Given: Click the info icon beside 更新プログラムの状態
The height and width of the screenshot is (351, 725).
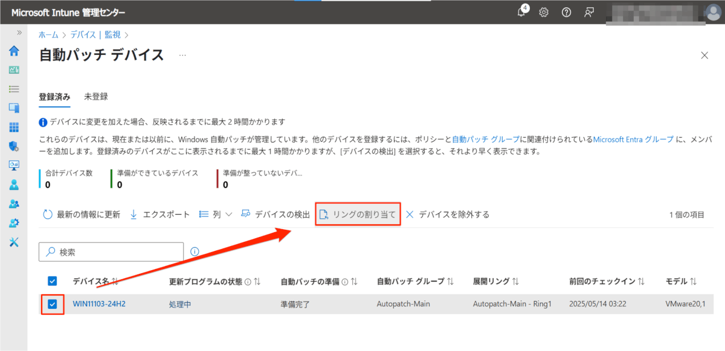Looking at the screenshot, I should 248,282.
